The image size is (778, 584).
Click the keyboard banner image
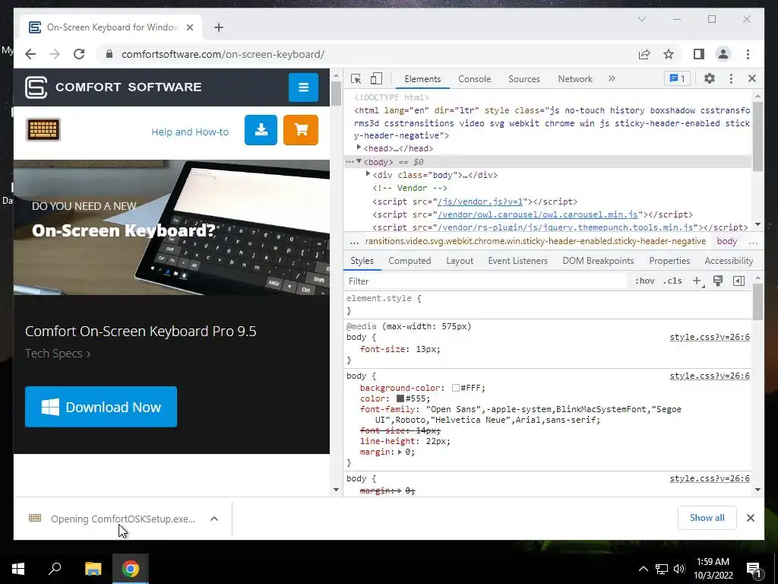[x=172, y=227]
